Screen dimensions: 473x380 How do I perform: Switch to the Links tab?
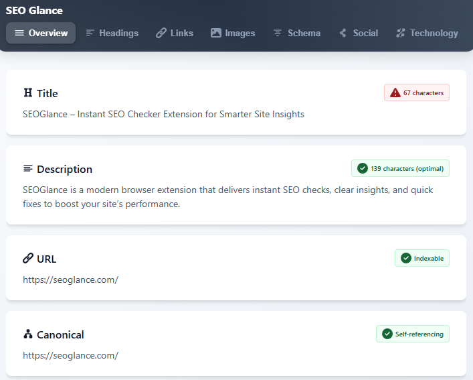(175, 33)
